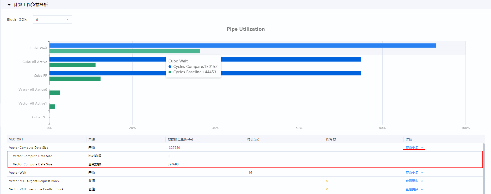Expand chevron for Vector MTE Urgent Request Block
491x194 pixels.
pyautogui.click(x=422, y=181)
